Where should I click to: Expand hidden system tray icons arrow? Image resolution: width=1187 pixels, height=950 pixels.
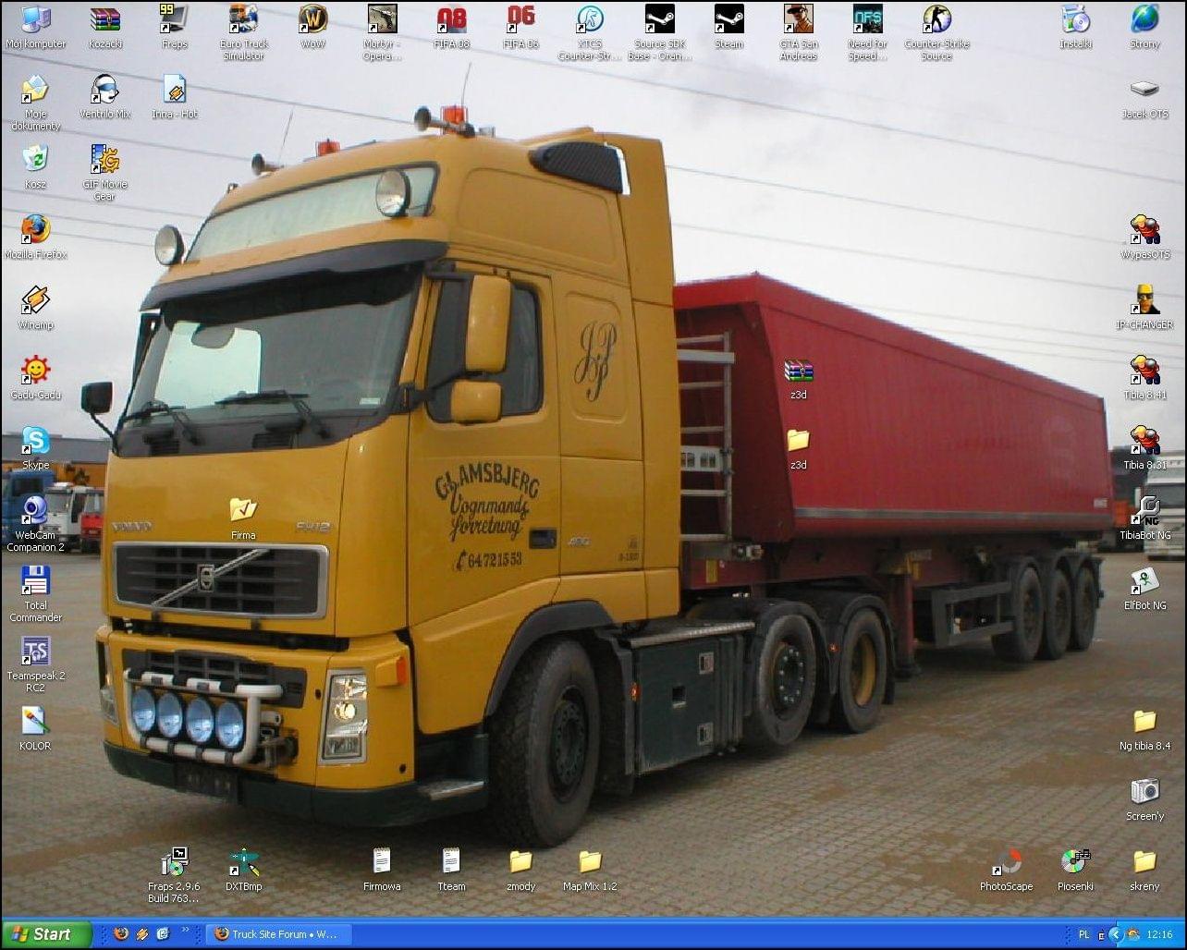pyautogui.click(x=1114, y=934)
